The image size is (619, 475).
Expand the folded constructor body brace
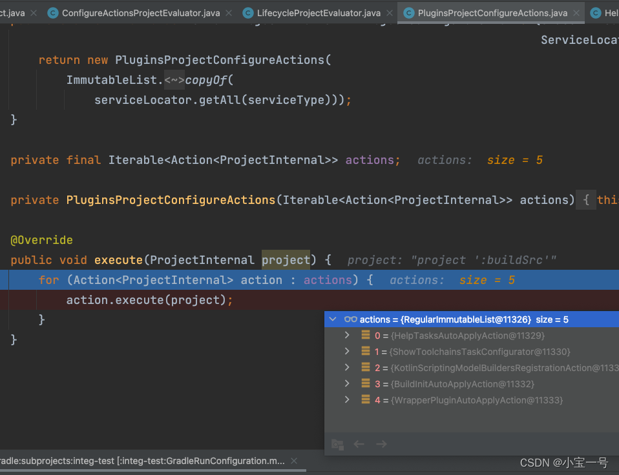point(586,200)
